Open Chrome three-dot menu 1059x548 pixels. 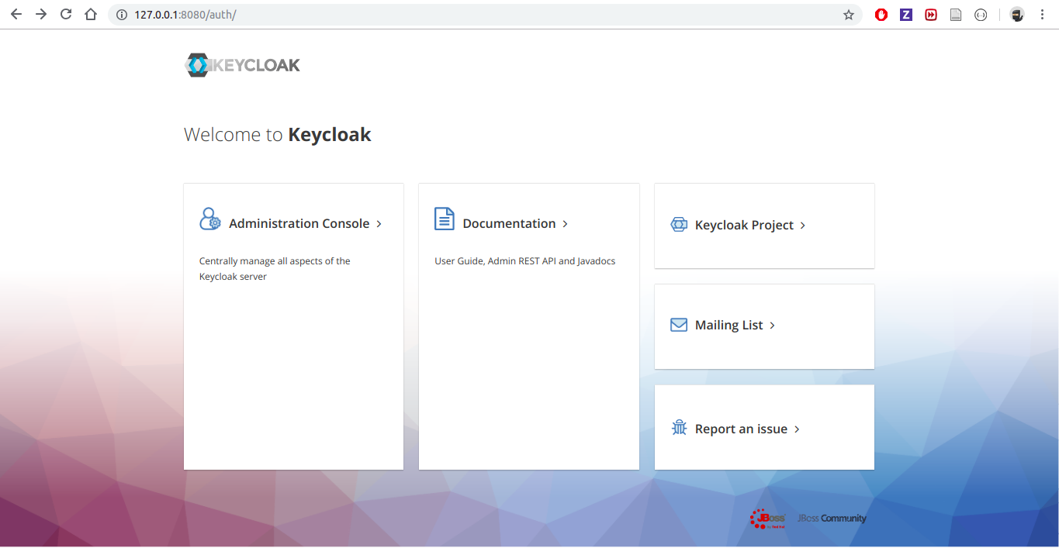click(1042, 15)
